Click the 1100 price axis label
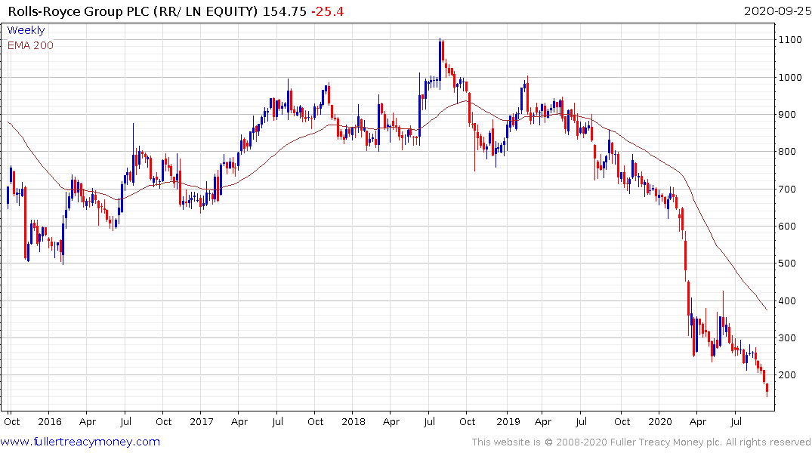This screenshot has width=812, height=453. [x=790, y=40]
